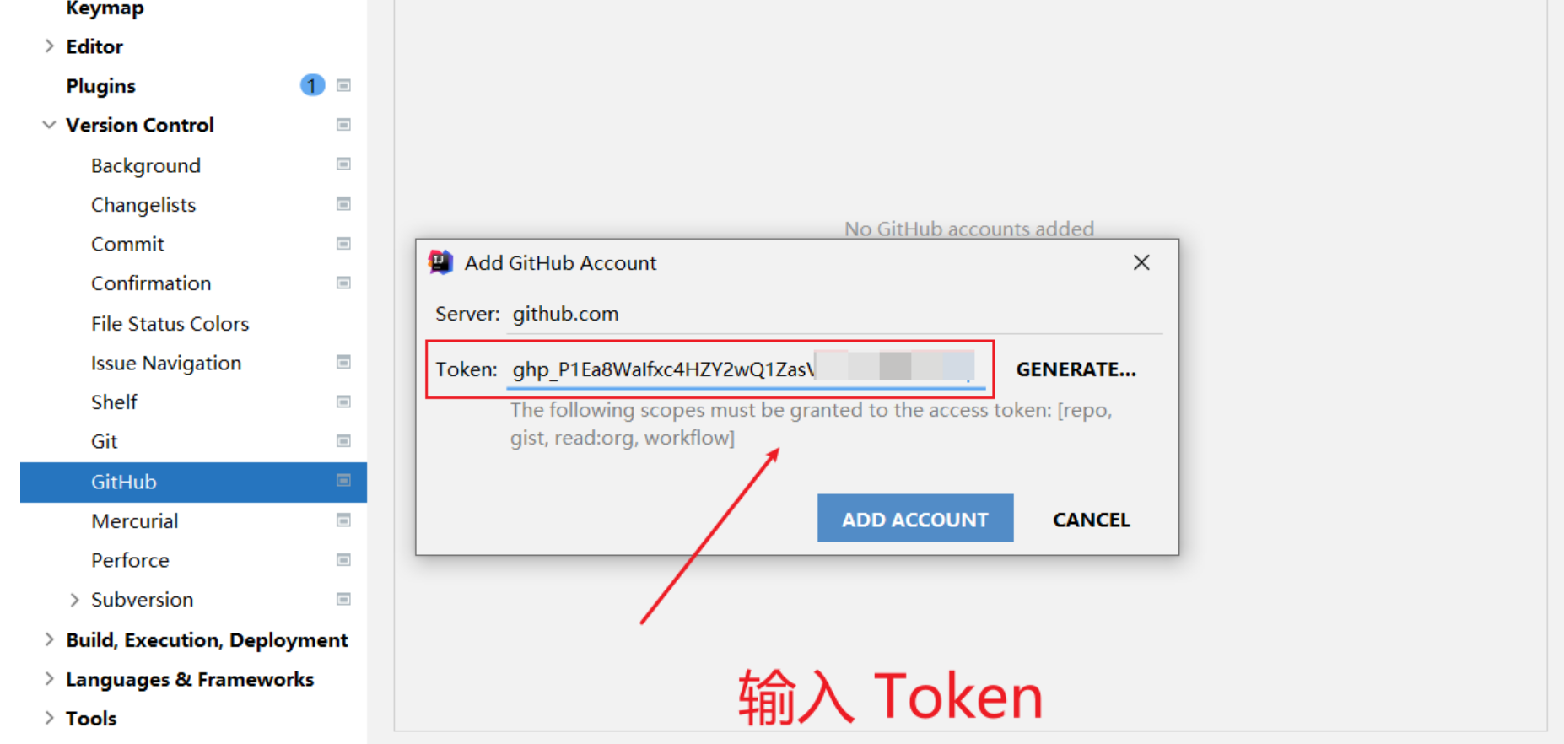1564x744 pixels.
Task: Click the project-level icon next to Changelists
Action: tap(343, 203)
